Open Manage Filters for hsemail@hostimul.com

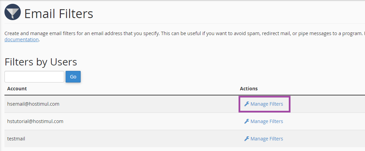[267, 104]
